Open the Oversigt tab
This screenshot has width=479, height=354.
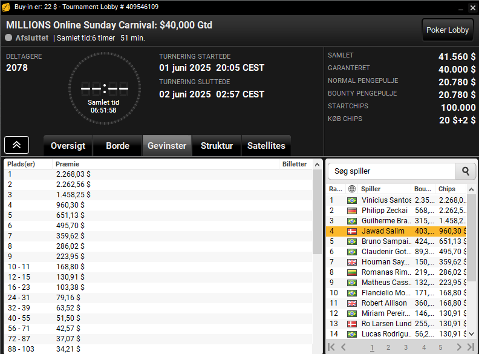click(68, 145)
